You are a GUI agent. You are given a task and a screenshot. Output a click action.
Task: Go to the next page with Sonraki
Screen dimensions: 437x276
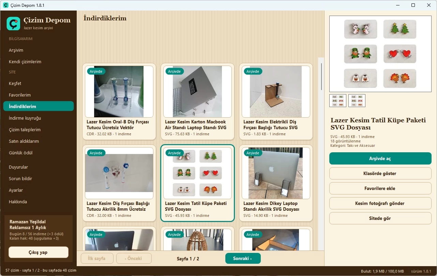point(243,259)
